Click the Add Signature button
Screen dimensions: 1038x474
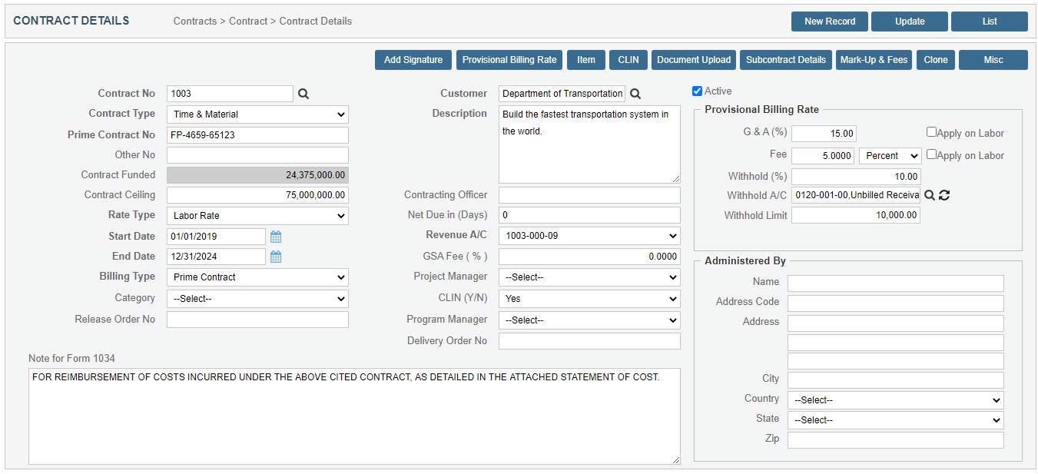click(x=413, y=60)
